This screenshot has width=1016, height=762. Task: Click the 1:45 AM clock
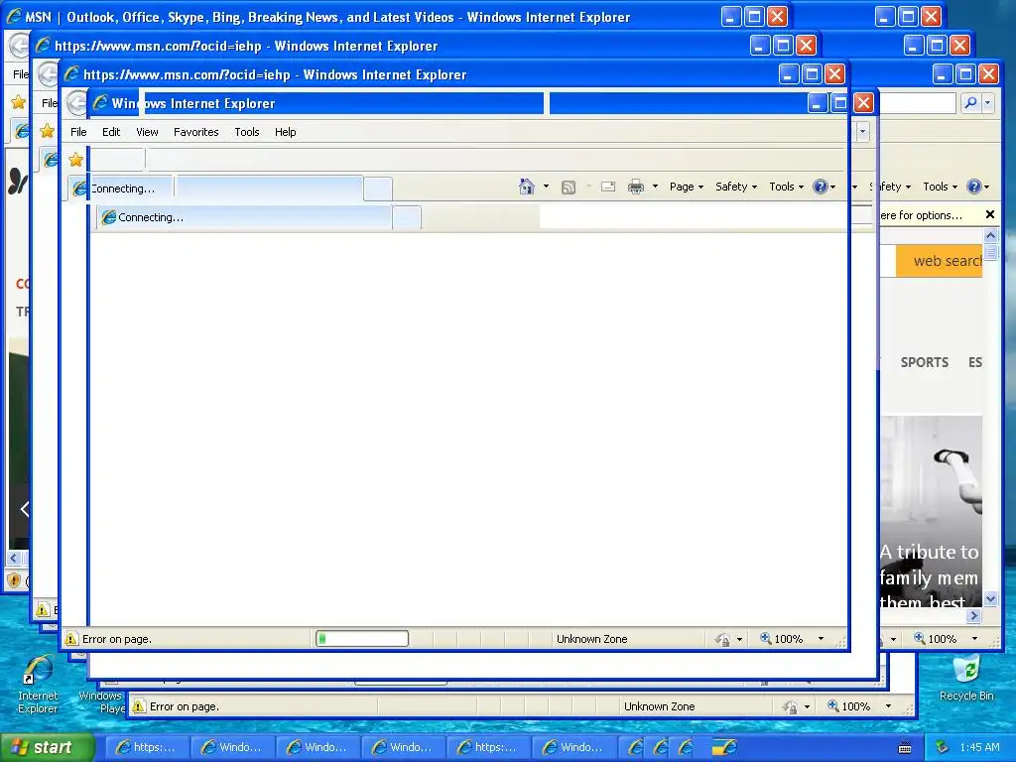(x=979, y=747)
